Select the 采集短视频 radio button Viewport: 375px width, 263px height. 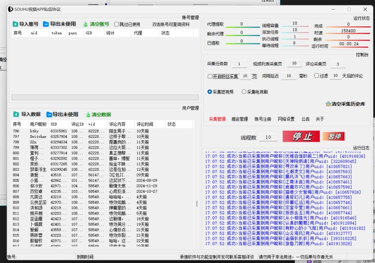pyautogui.click(x=210, y=92)
